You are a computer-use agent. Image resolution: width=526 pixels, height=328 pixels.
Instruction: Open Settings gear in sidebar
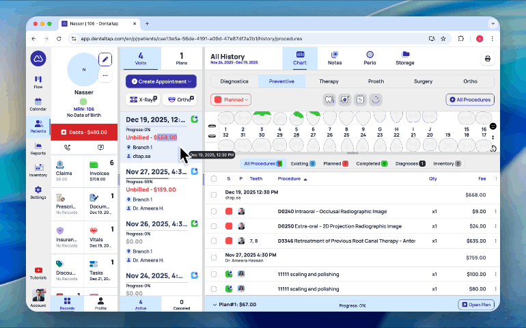coord(38,192)
